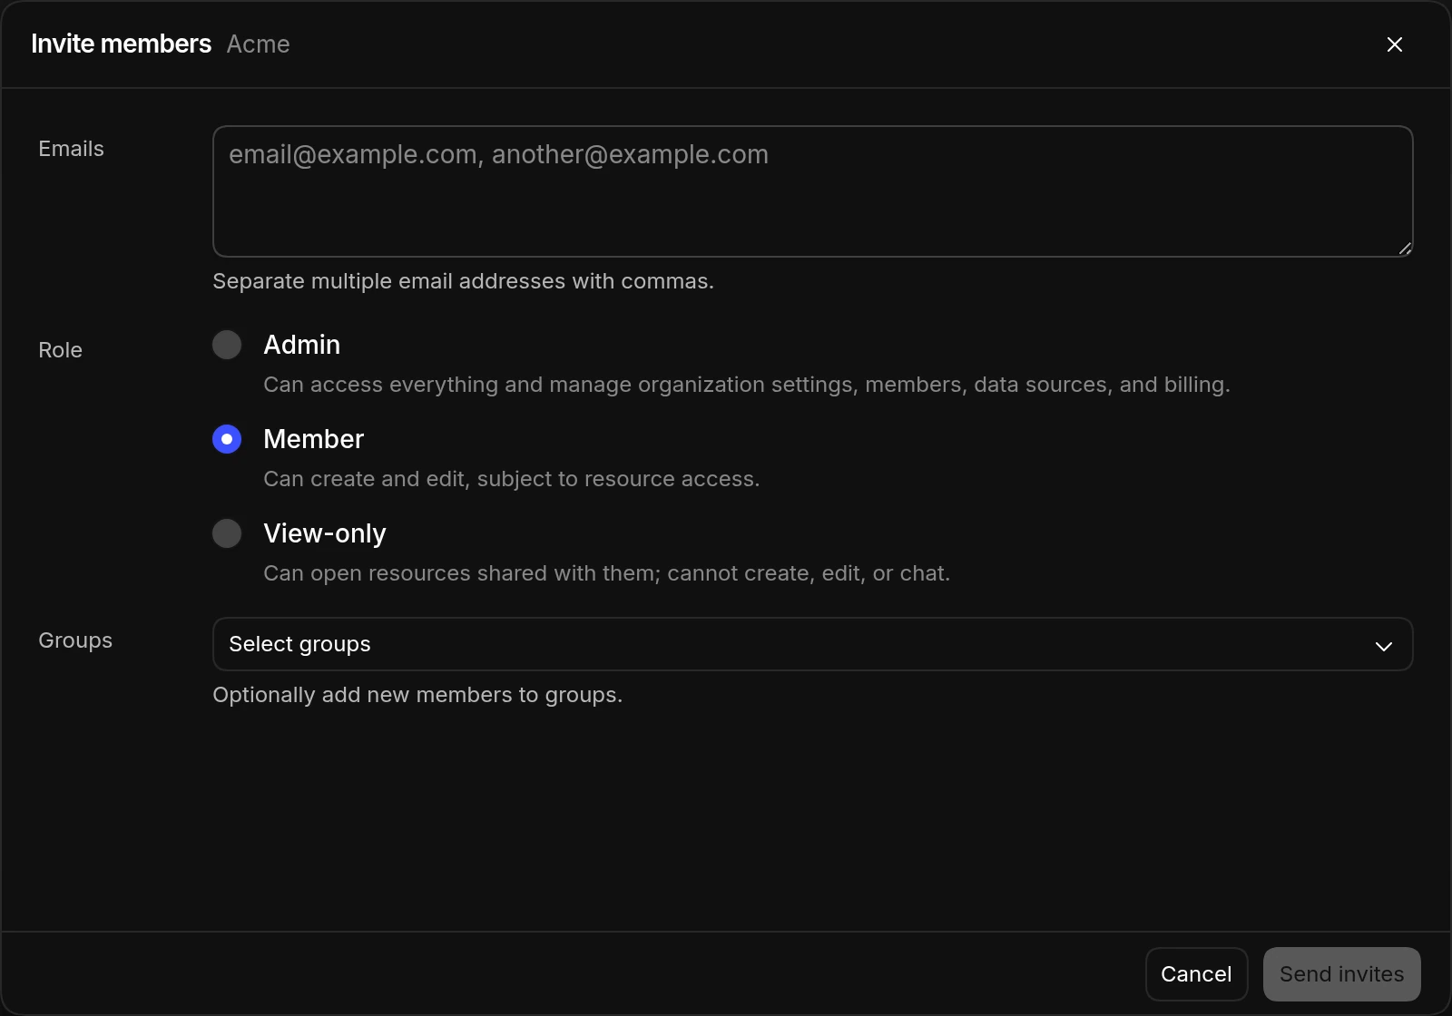The image size is (1452, 1016).
Task: Click the 'Acme' organization name
Action: point(258,44)
